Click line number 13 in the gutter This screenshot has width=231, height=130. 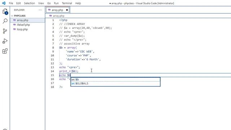[x=52, y=67]
